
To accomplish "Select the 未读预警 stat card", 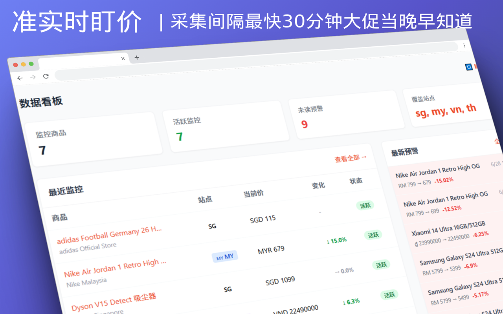I will tap(346, 115).
